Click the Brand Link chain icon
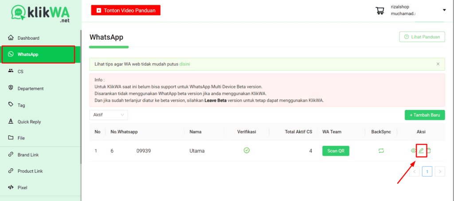Viewport: 454px width, 201px height. pos(11,155)
